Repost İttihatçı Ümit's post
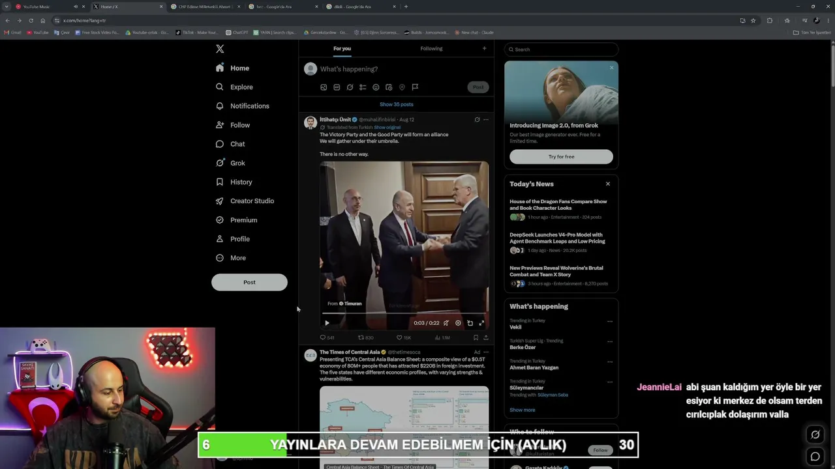This screenshot has width=835, height=469. [365, 337]
